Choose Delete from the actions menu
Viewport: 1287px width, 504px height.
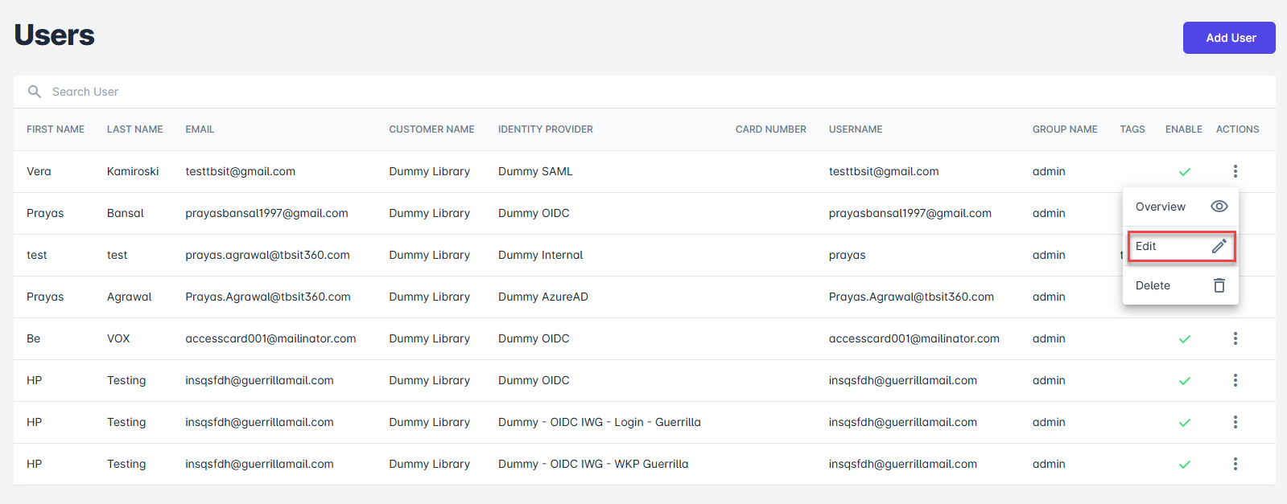[x=1153, y=285]
